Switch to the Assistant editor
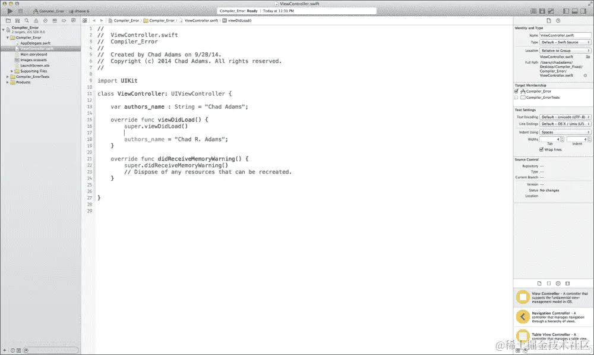This screenshot has width=594, height=355. [542, 11]
